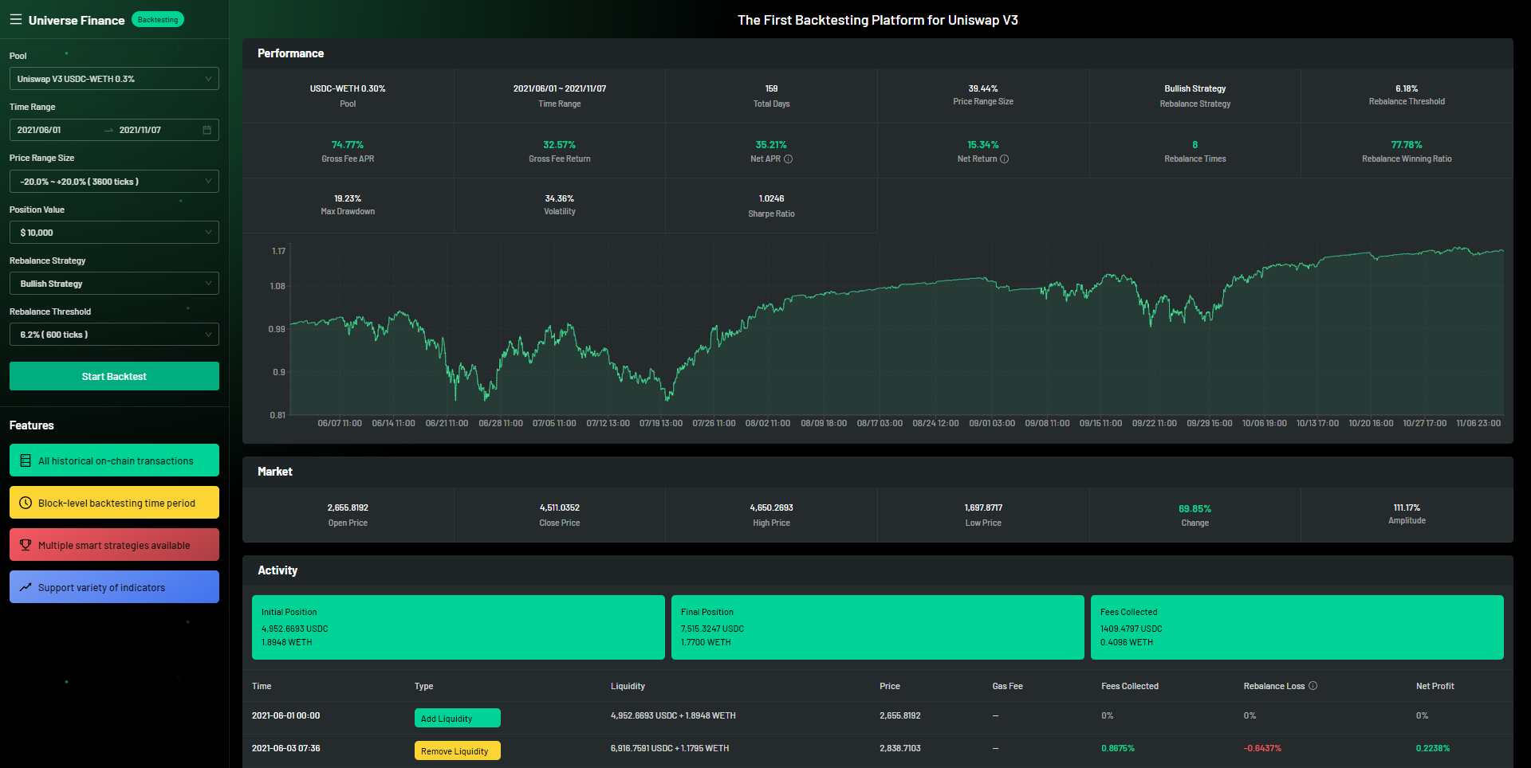
Task: Select Multiple smart strategies available card
Action: pos(114,545)
